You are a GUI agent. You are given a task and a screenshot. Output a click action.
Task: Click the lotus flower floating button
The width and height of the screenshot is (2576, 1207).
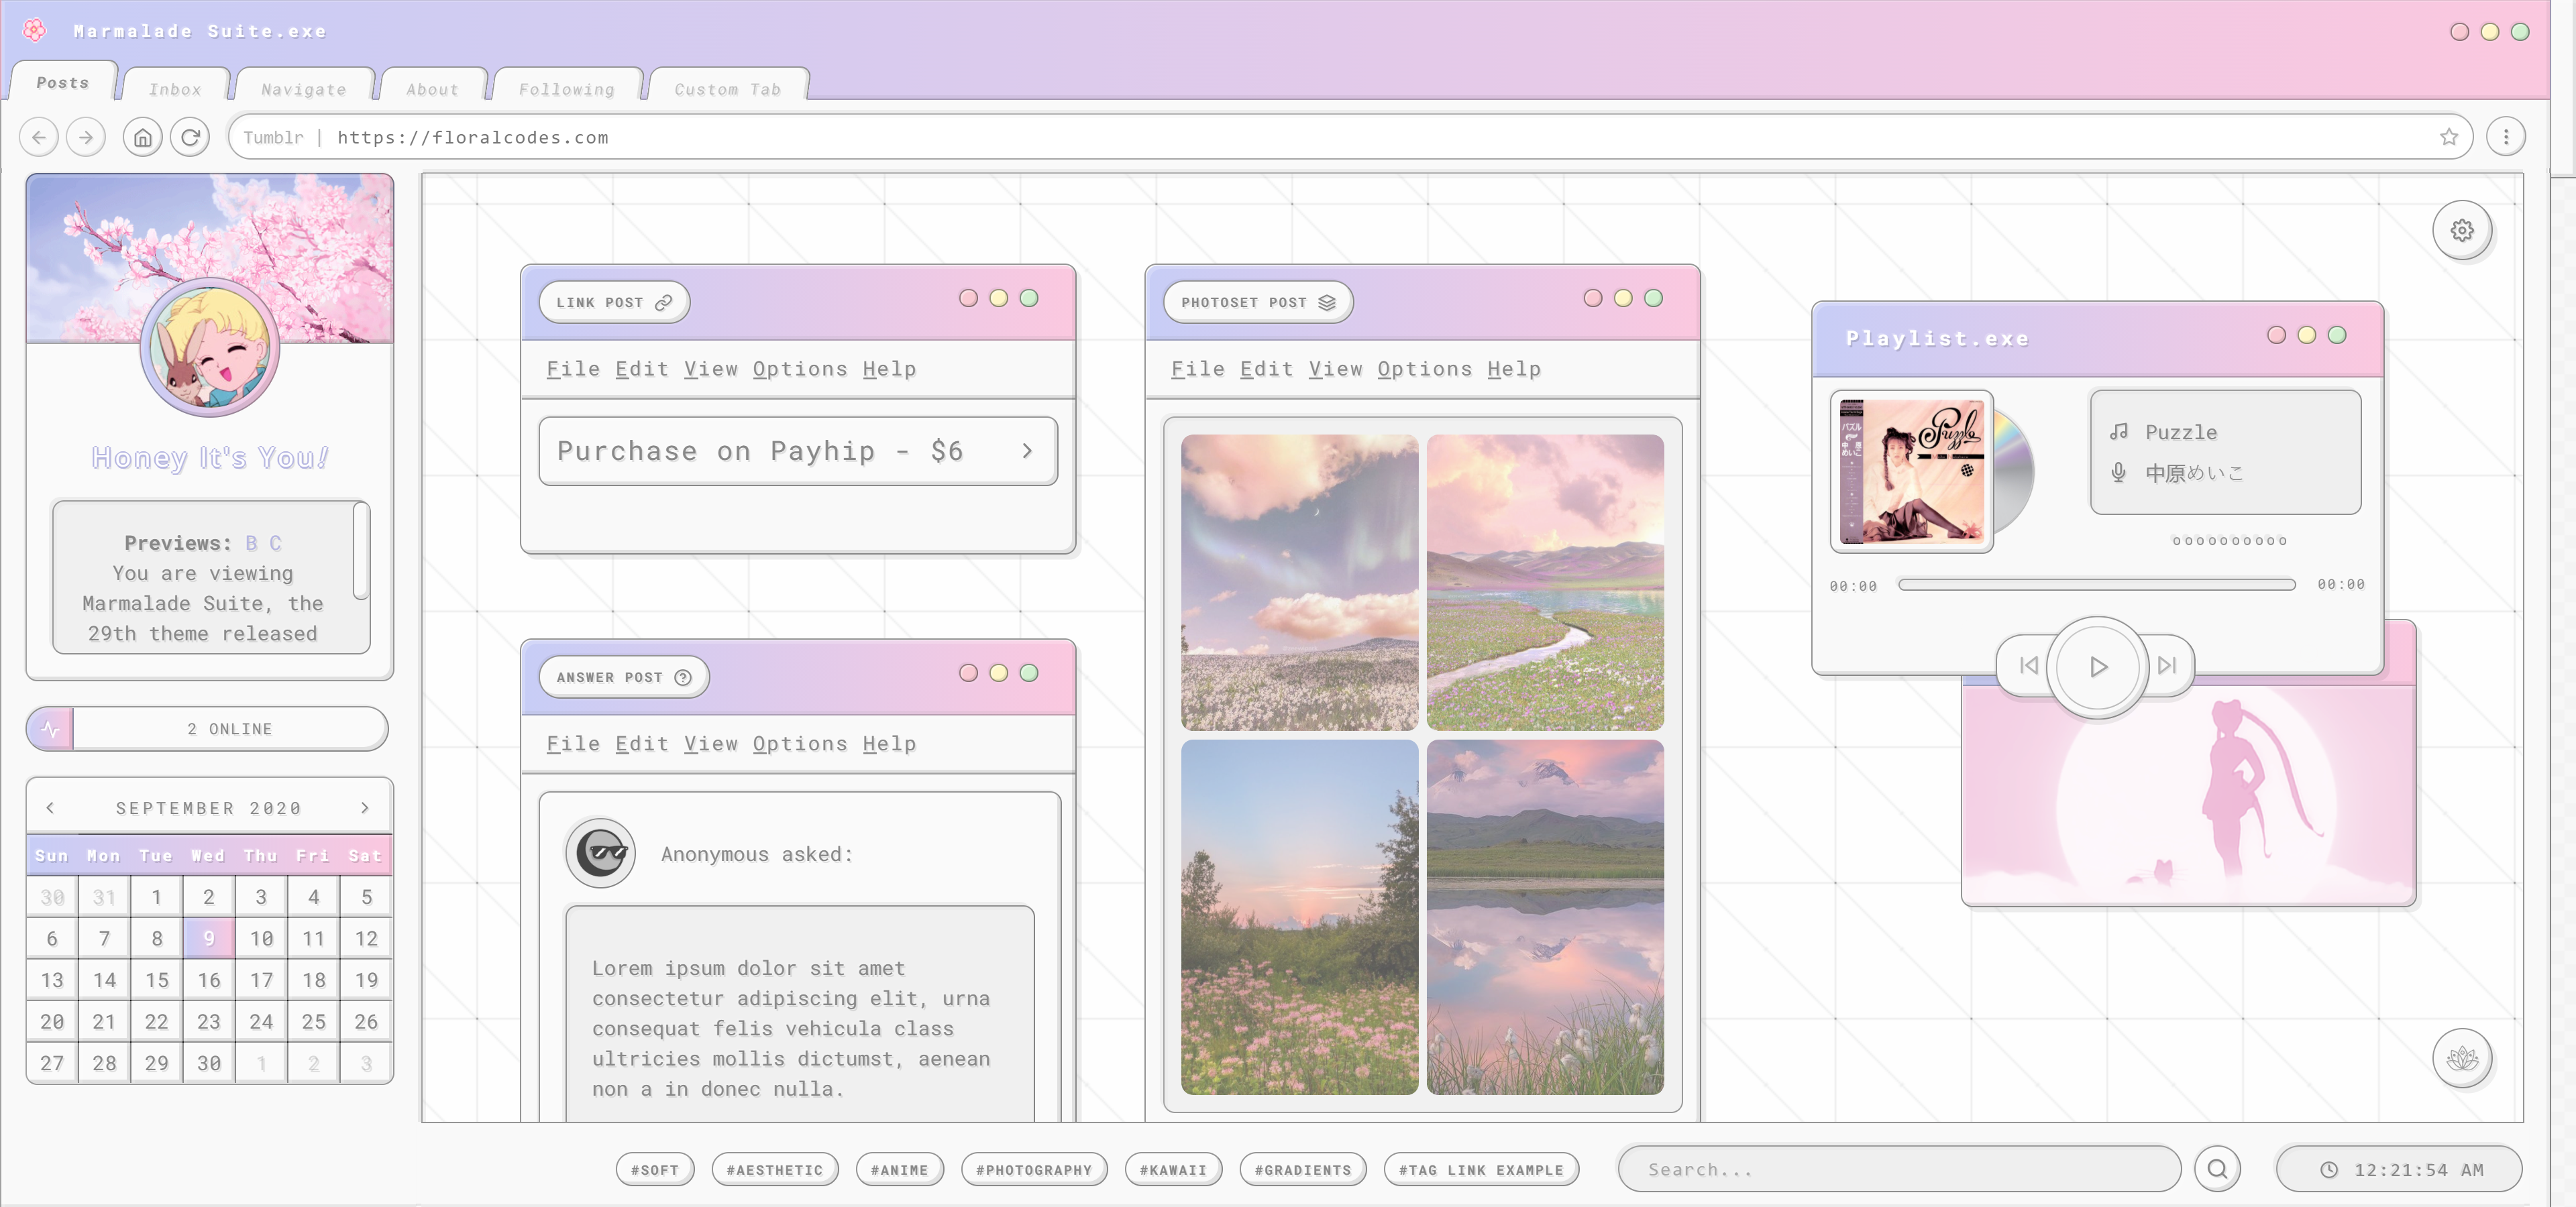click(2461, 1057)
